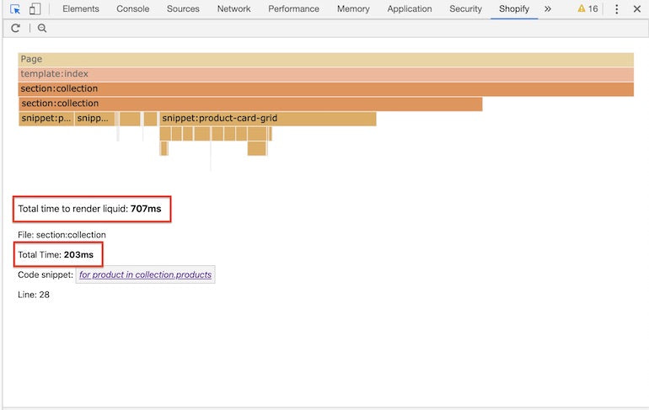Viewport: 649px width, 410px height.
Task: Expand the more tabs chevron
Action: (x=548, y=8)
